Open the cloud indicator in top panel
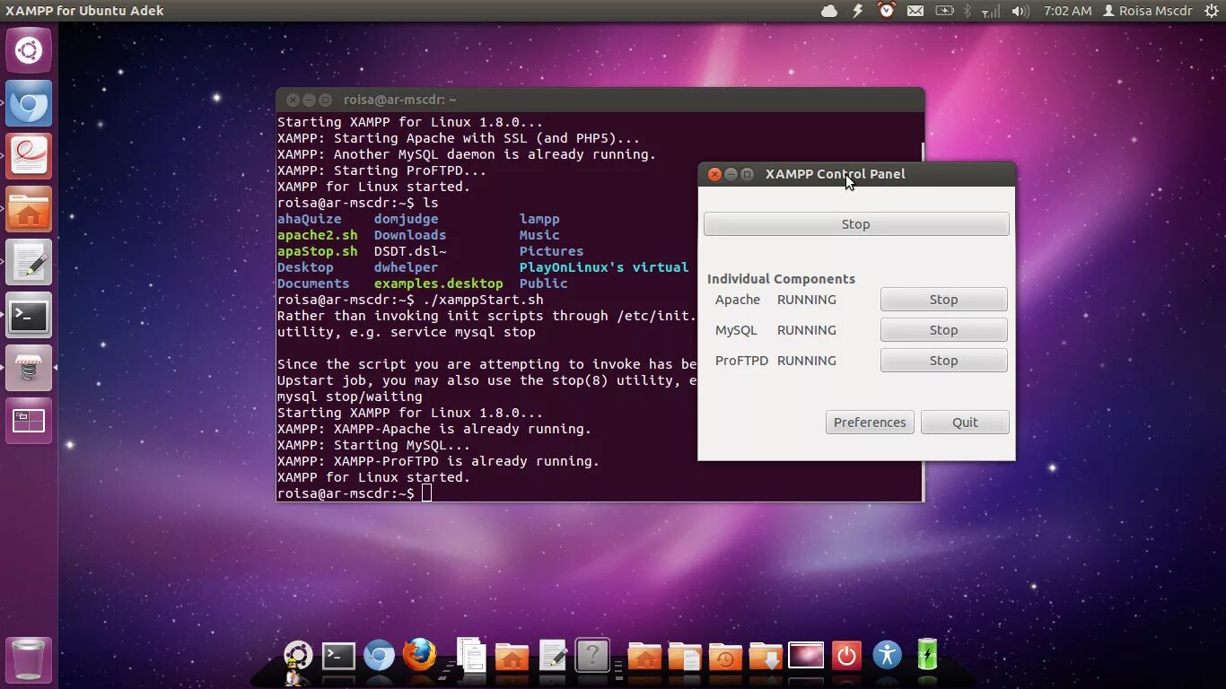This screenshot has height=689, width=1226. coord(829,11)
